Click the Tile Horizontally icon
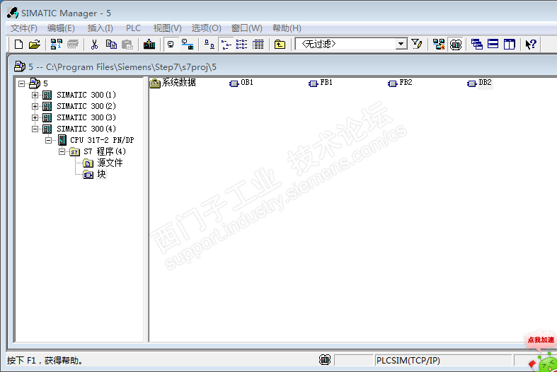Viewport: 557px width, 372px height. 493,44
